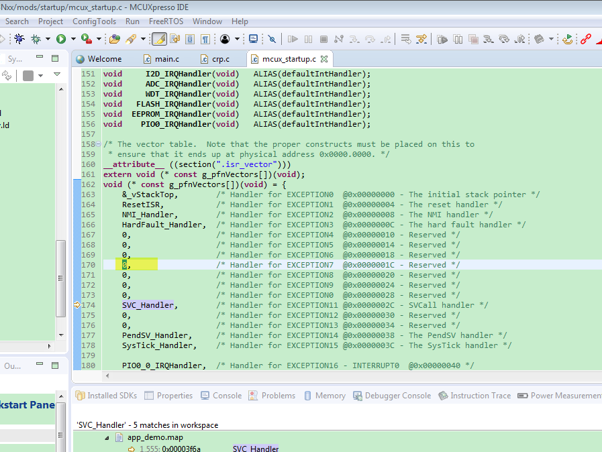Collapse the vector table comment fold
Viewport: 602px width, 452px height.
coord(99,144)
